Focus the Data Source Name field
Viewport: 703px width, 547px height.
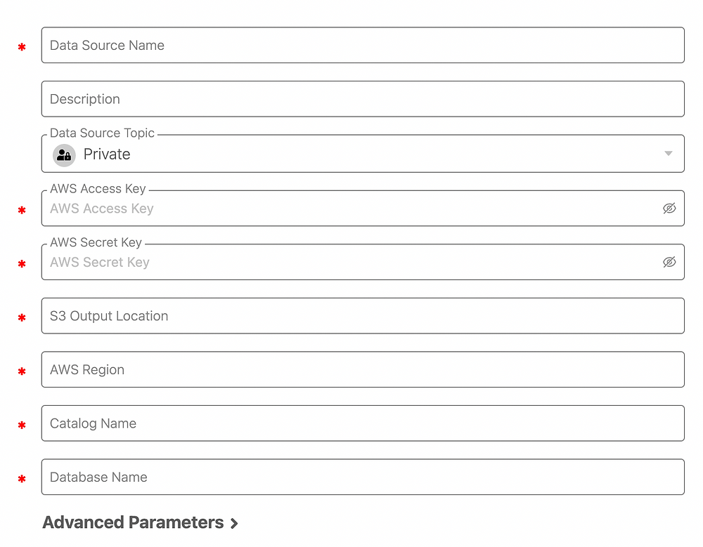[x=363, y=45]
